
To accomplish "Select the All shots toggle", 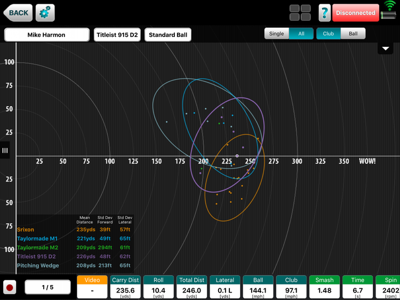I will 301,34.
